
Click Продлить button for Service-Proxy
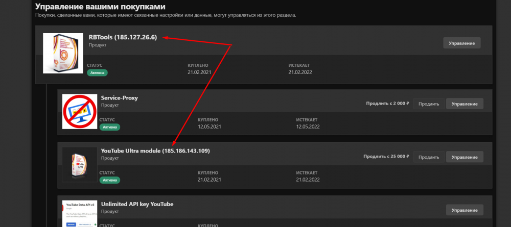[x=428, y=104]
